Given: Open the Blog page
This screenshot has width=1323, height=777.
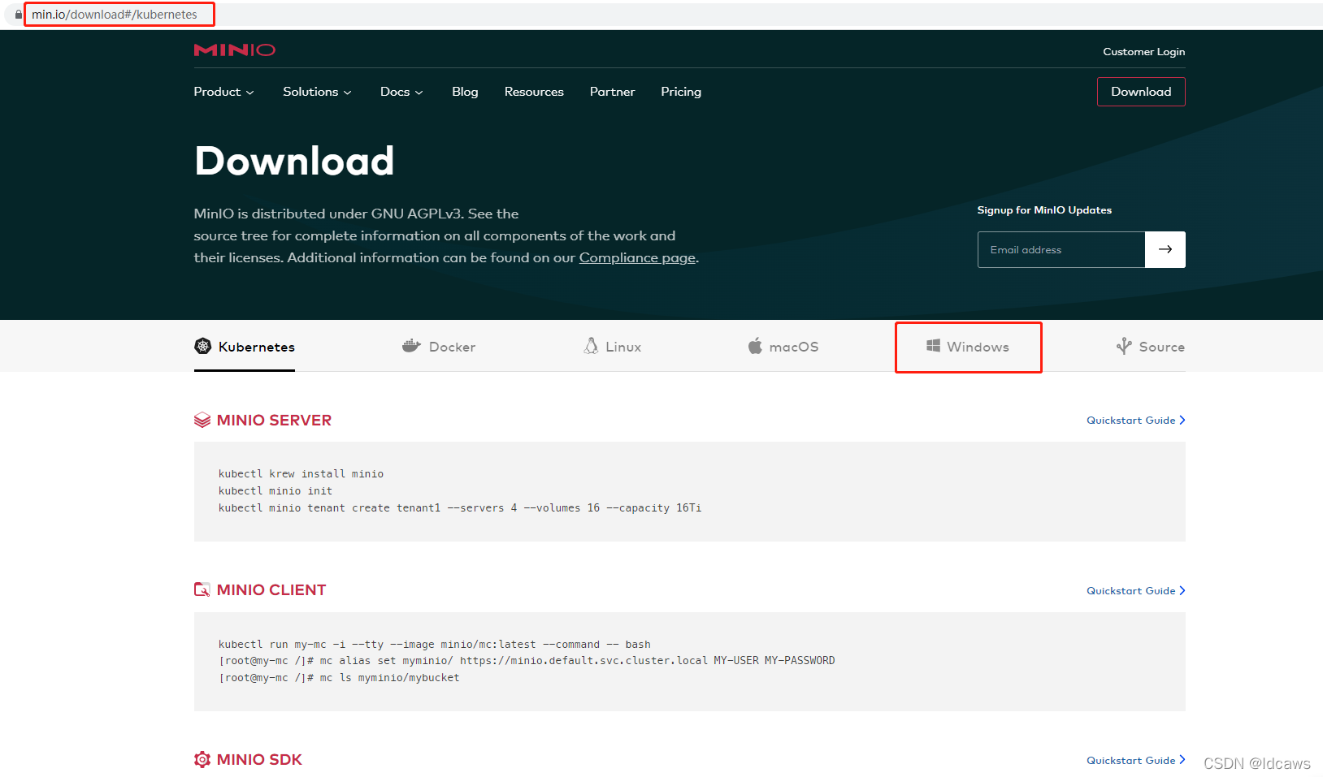Looking at the screenshot, I should point(465,92).
